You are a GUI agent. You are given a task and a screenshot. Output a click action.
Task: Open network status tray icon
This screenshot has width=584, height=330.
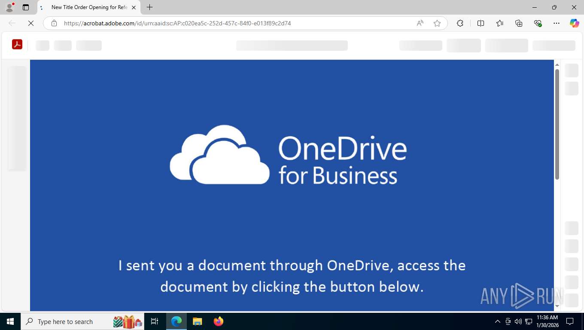click(x=529, y=321)
